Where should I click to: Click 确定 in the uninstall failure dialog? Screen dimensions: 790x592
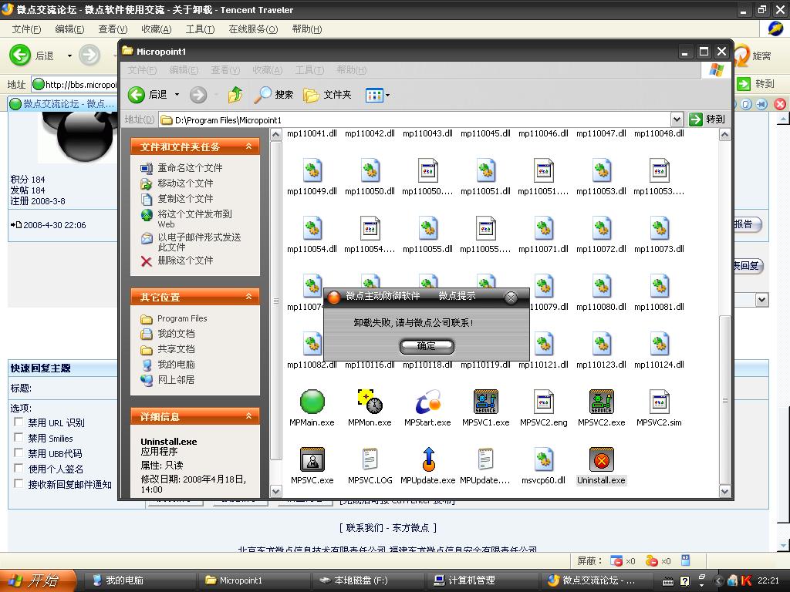tap(427, 346)
